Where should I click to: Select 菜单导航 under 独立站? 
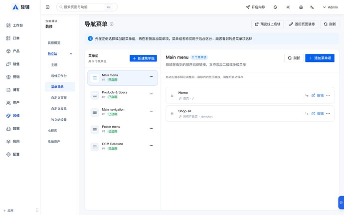click(x=60, y=87)
